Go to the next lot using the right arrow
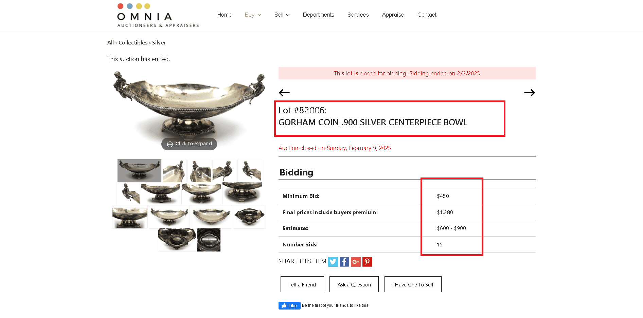 pyautogui.click(x=529, y=92)
